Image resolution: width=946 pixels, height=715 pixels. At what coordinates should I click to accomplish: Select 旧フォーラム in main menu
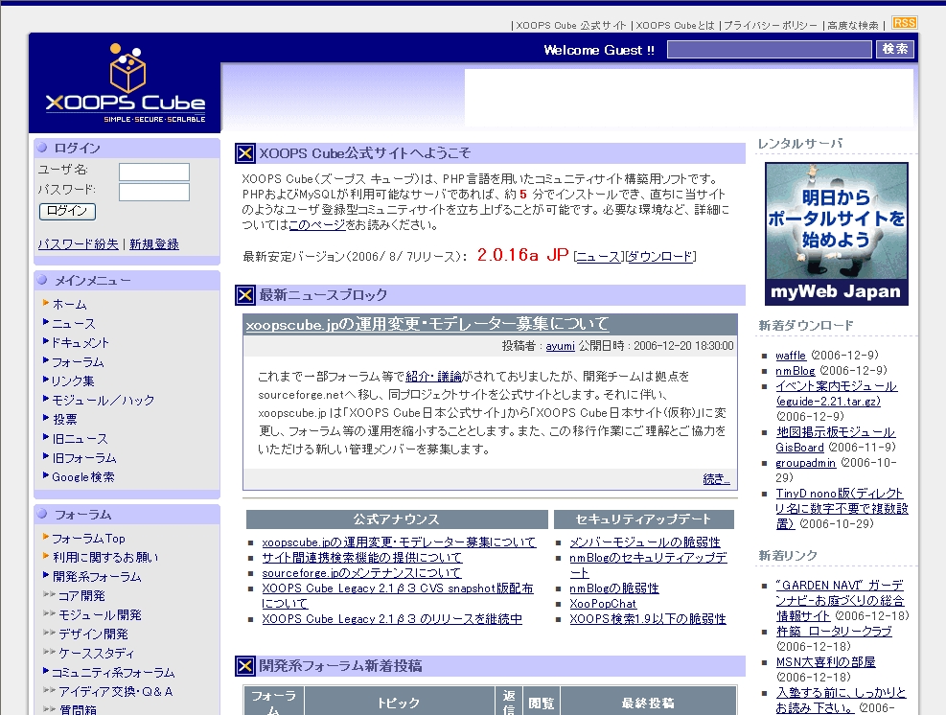point(83,458)
